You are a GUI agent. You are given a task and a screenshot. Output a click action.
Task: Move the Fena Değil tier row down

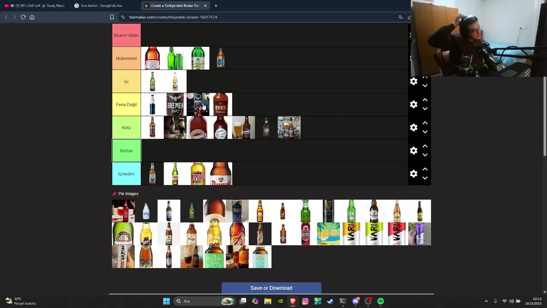[x=425, y=109]
